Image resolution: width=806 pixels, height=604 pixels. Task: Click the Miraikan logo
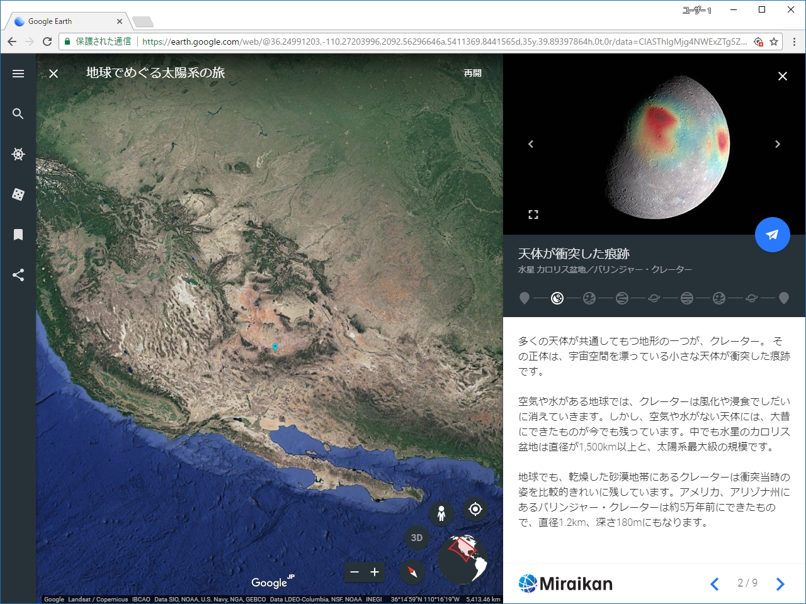565,584
